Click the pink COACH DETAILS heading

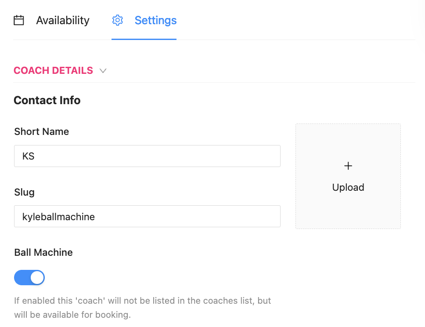pyautogui.click(x=53, y=70)
